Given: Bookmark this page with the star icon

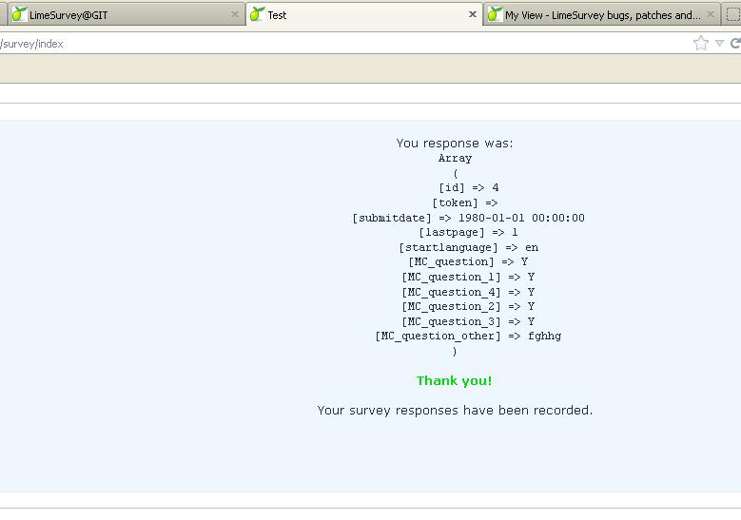Looking at the screenshot, I should 701,43.
